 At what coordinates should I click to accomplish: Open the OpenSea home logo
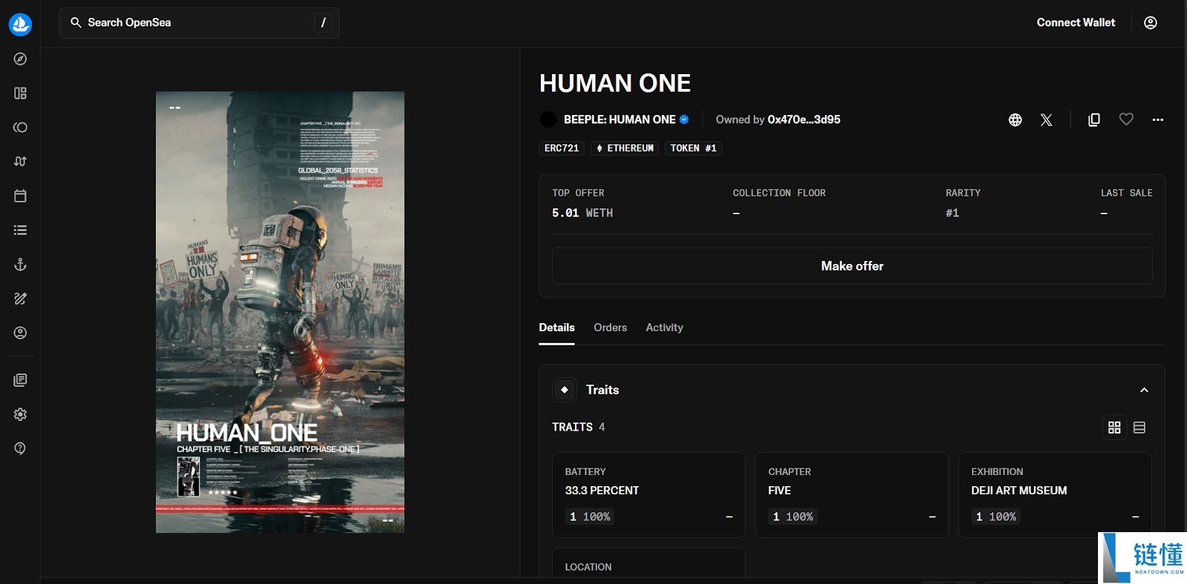20,24
